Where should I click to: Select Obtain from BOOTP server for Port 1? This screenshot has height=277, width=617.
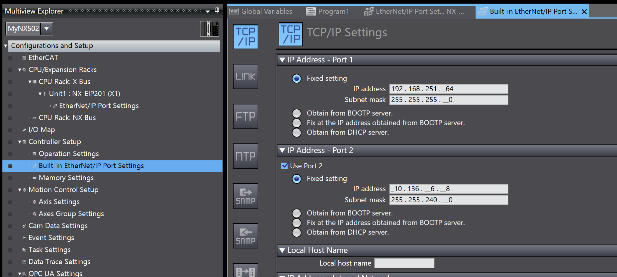(x=297, y=113)
